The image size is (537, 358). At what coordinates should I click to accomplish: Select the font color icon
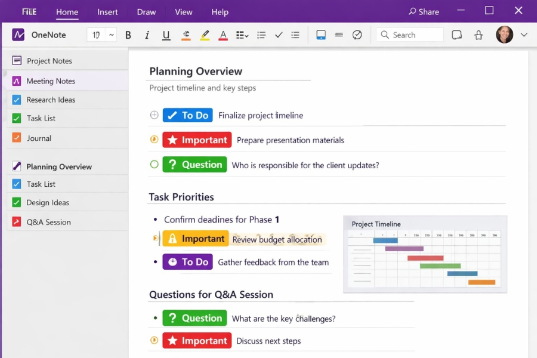pos(223,35)
